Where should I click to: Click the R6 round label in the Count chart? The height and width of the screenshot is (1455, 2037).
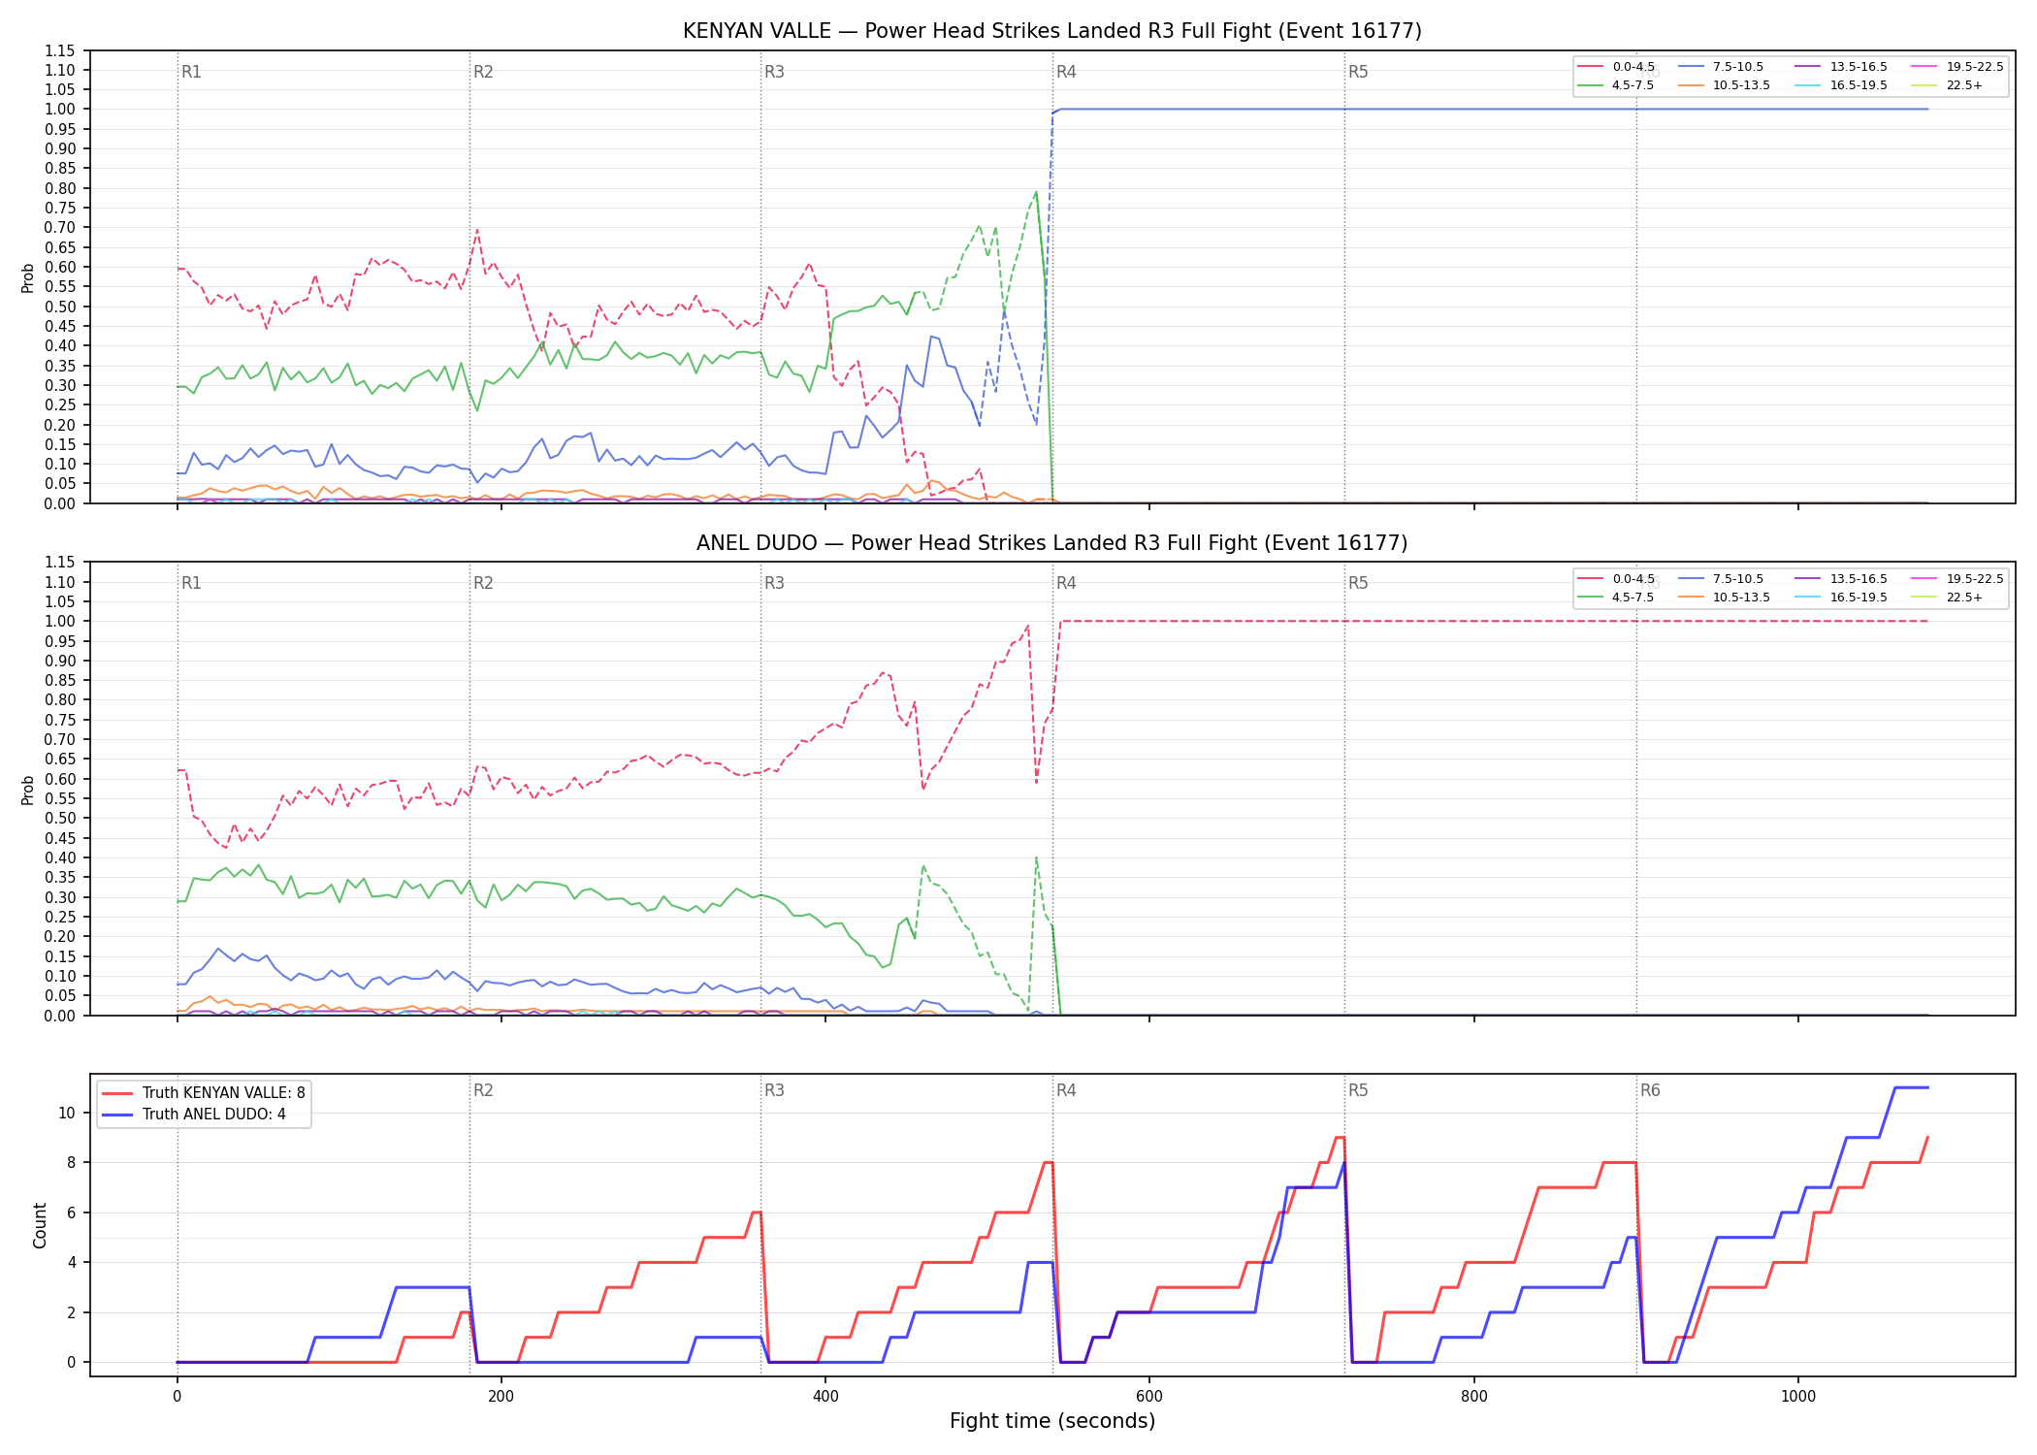[x=1650, y=1090]
